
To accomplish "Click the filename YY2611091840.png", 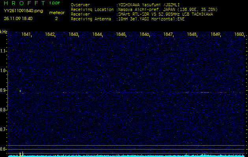I will (x=19, y=11).
